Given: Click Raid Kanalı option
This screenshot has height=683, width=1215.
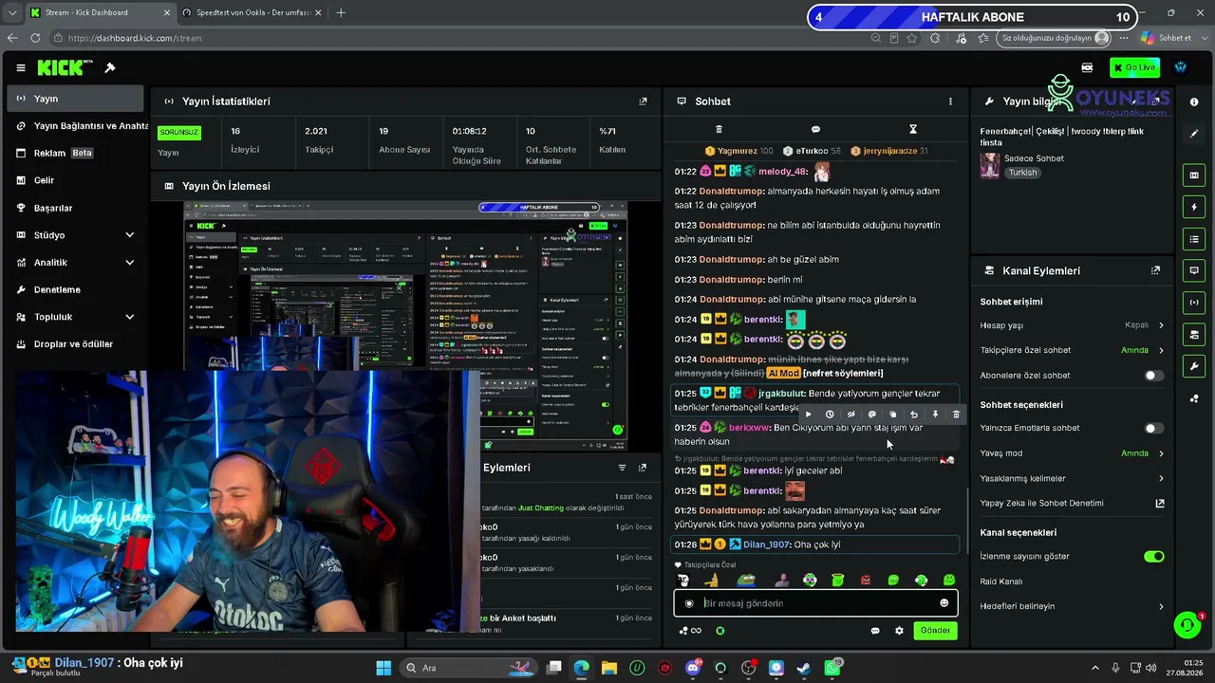Looking at the screenshot, I should (1001, 581).
